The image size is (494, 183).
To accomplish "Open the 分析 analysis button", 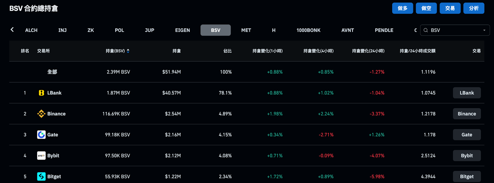I will (x=474, y=8).
